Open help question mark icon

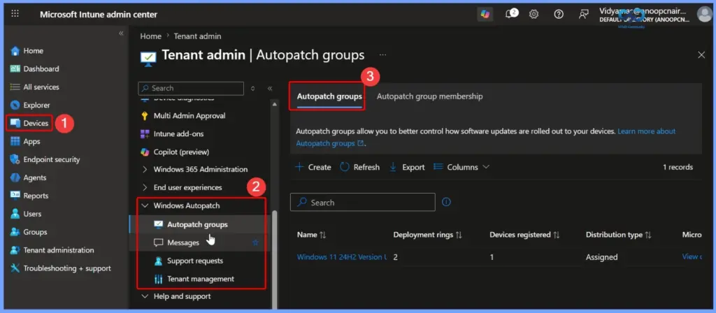click(559, 14)
